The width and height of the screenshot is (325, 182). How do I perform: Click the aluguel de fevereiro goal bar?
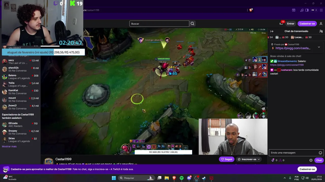click(43, 52)
